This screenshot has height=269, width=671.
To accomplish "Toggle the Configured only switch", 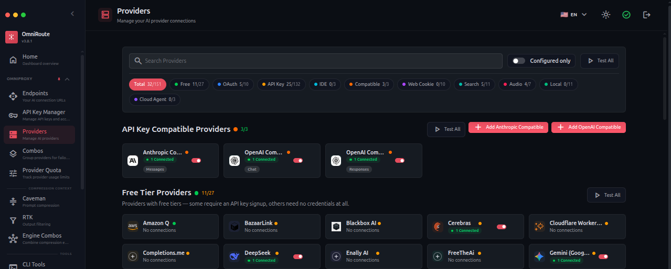I will pos(519,61).
